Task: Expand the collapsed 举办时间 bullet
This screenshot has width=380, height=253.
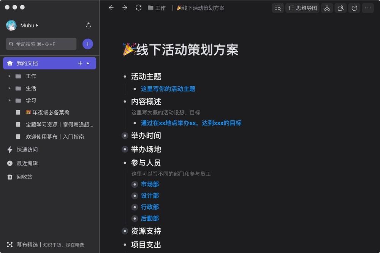Action: click(125, 136)
